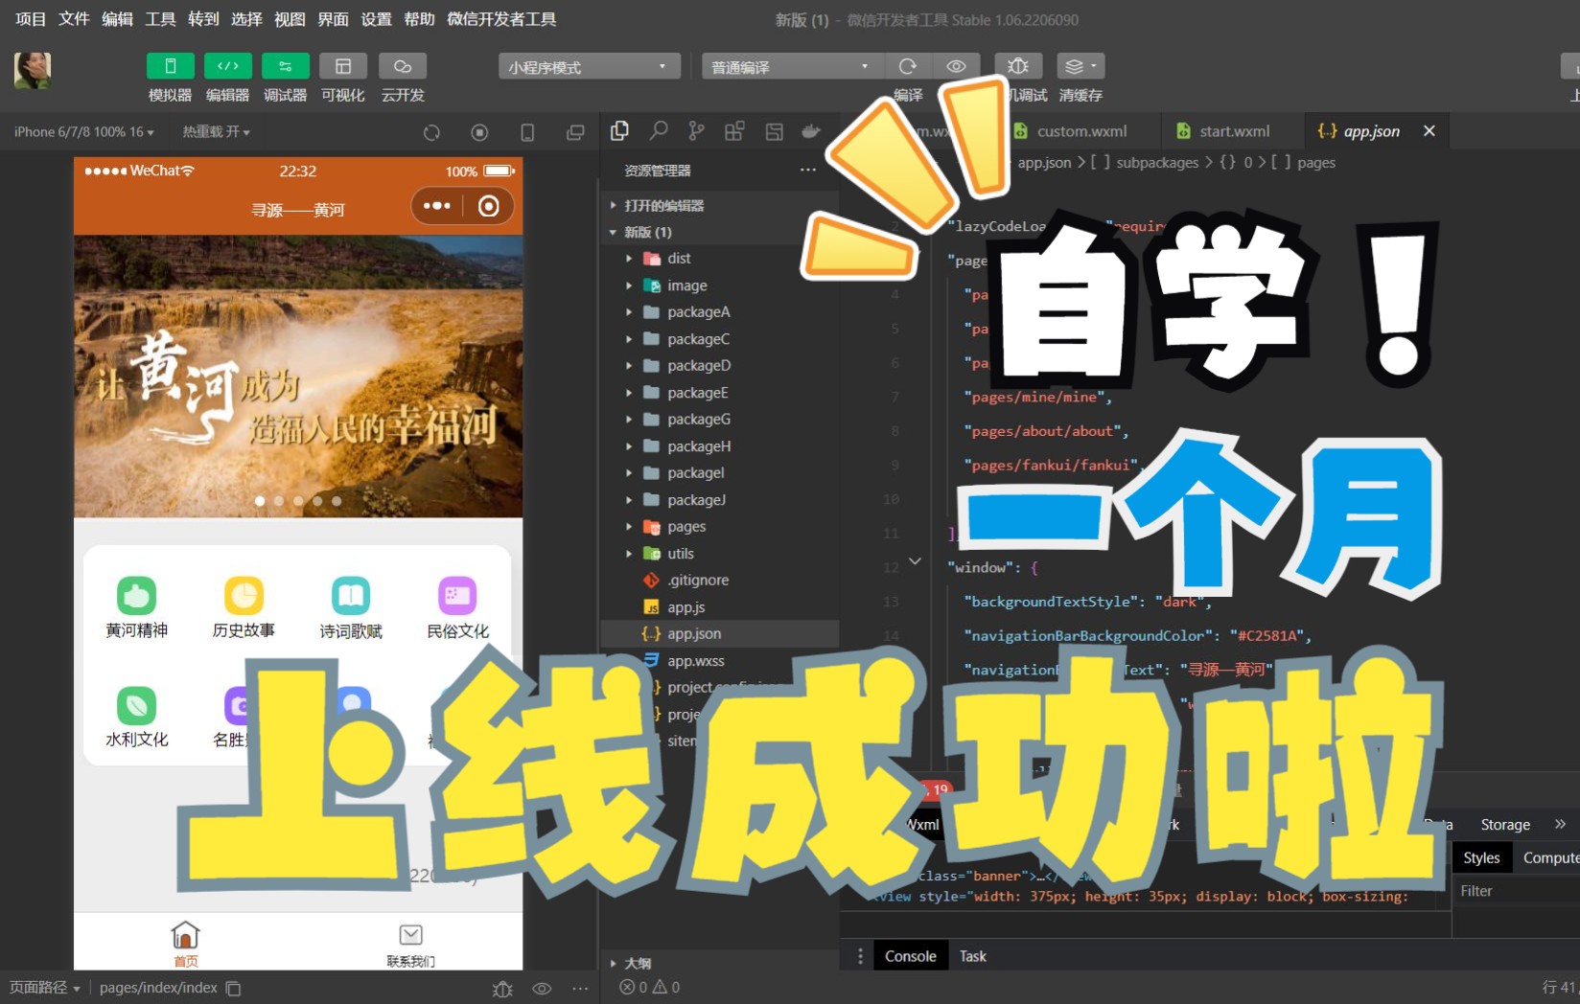Toggle the breakpoint bug icon near 页面路径
The height and width of the screenshot is (1004, 1580).
point(502,988)
